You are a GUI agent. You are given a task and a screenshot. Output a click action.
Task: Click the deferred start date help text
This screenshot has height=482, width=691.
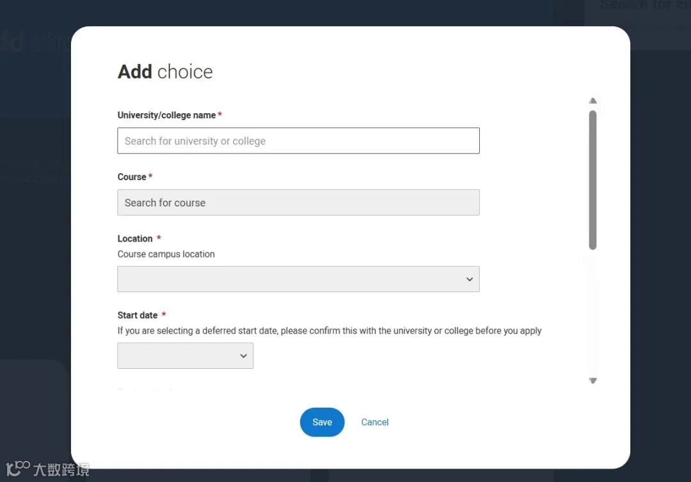(x=330, y=330)
